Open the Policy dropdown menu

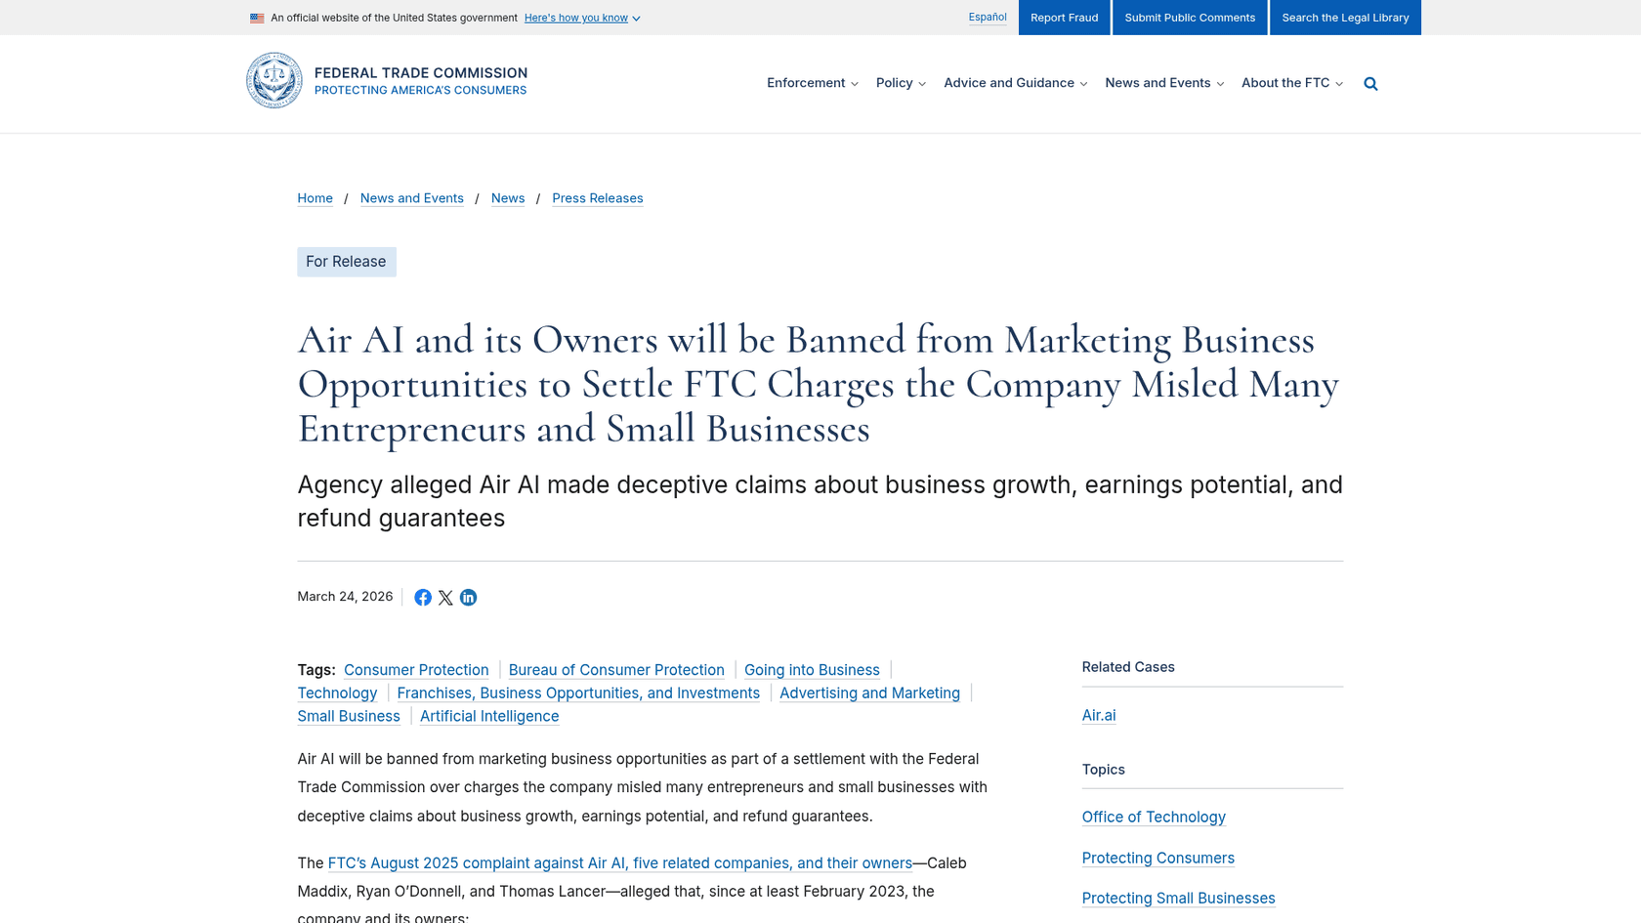tap(901, 83)
